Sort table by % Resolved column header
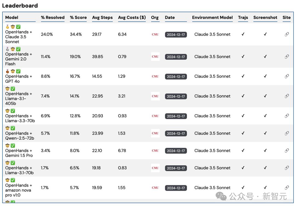This screenshot has height=208, width=296. 53,18
